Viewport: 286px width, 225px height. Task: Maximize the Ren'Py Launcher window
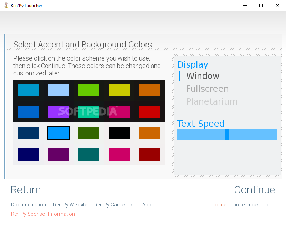[261, 5]
